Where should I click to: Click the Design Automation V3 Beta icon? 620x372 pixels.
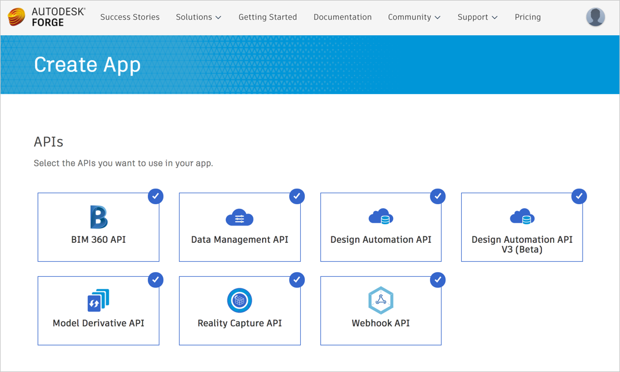[x=522, y=217]
